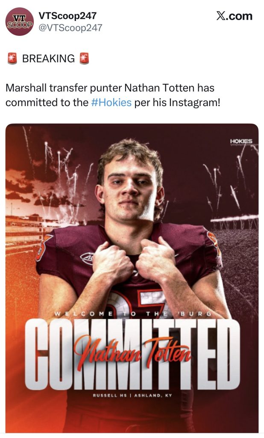Click the 'RUSSELL HS | ASHLAND, KY' line

(x=132, y=396)
